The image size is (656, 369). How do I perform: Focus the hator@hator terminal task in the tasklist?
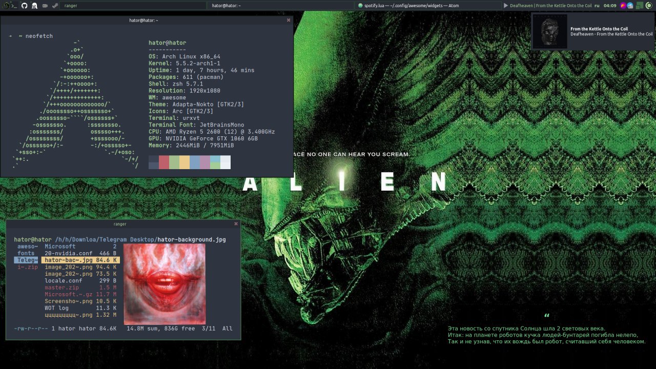(x=281, y=6)
